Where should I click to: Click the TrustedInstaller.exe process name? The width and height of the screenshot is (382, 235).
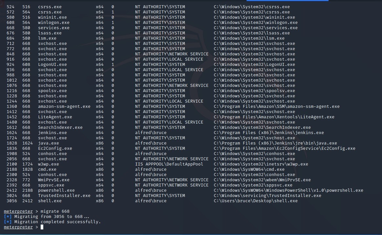[64, 196]
